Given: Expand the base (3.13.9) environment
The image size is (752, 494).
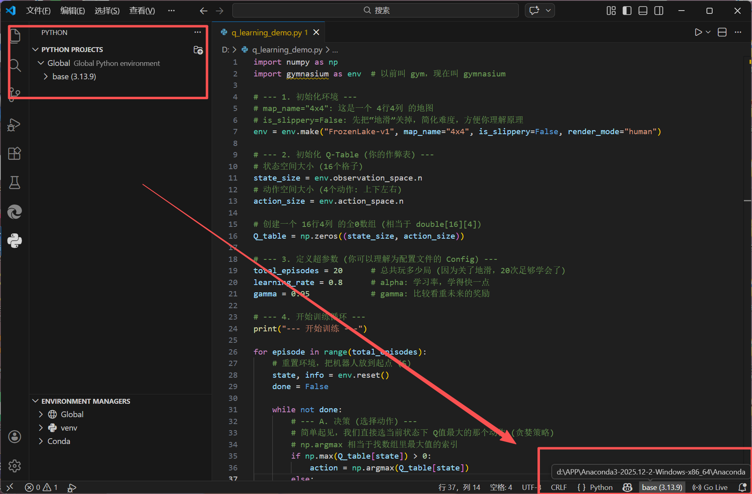Looking at the screenshot, I should [x=46, y=76].
